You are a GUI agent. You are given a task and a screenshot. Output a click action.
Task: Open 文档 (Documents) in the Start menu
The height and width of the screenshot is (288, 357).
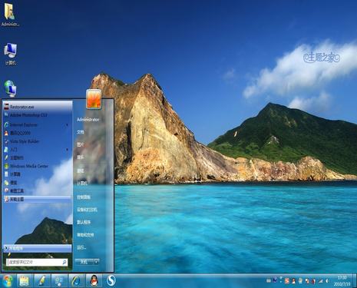coord(81,132)
